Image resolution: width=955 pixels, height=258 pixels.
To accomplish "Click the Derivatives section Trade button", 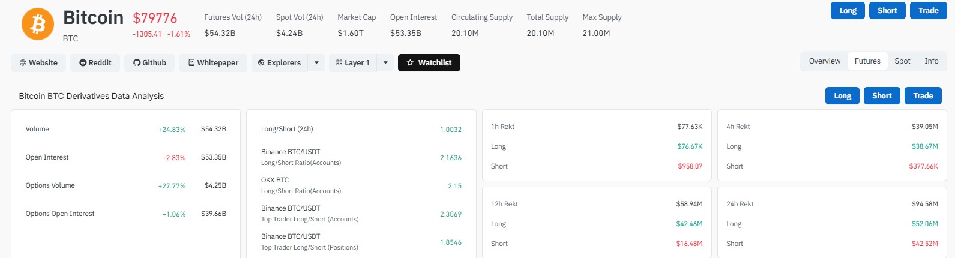I will [x=923, y=96].
